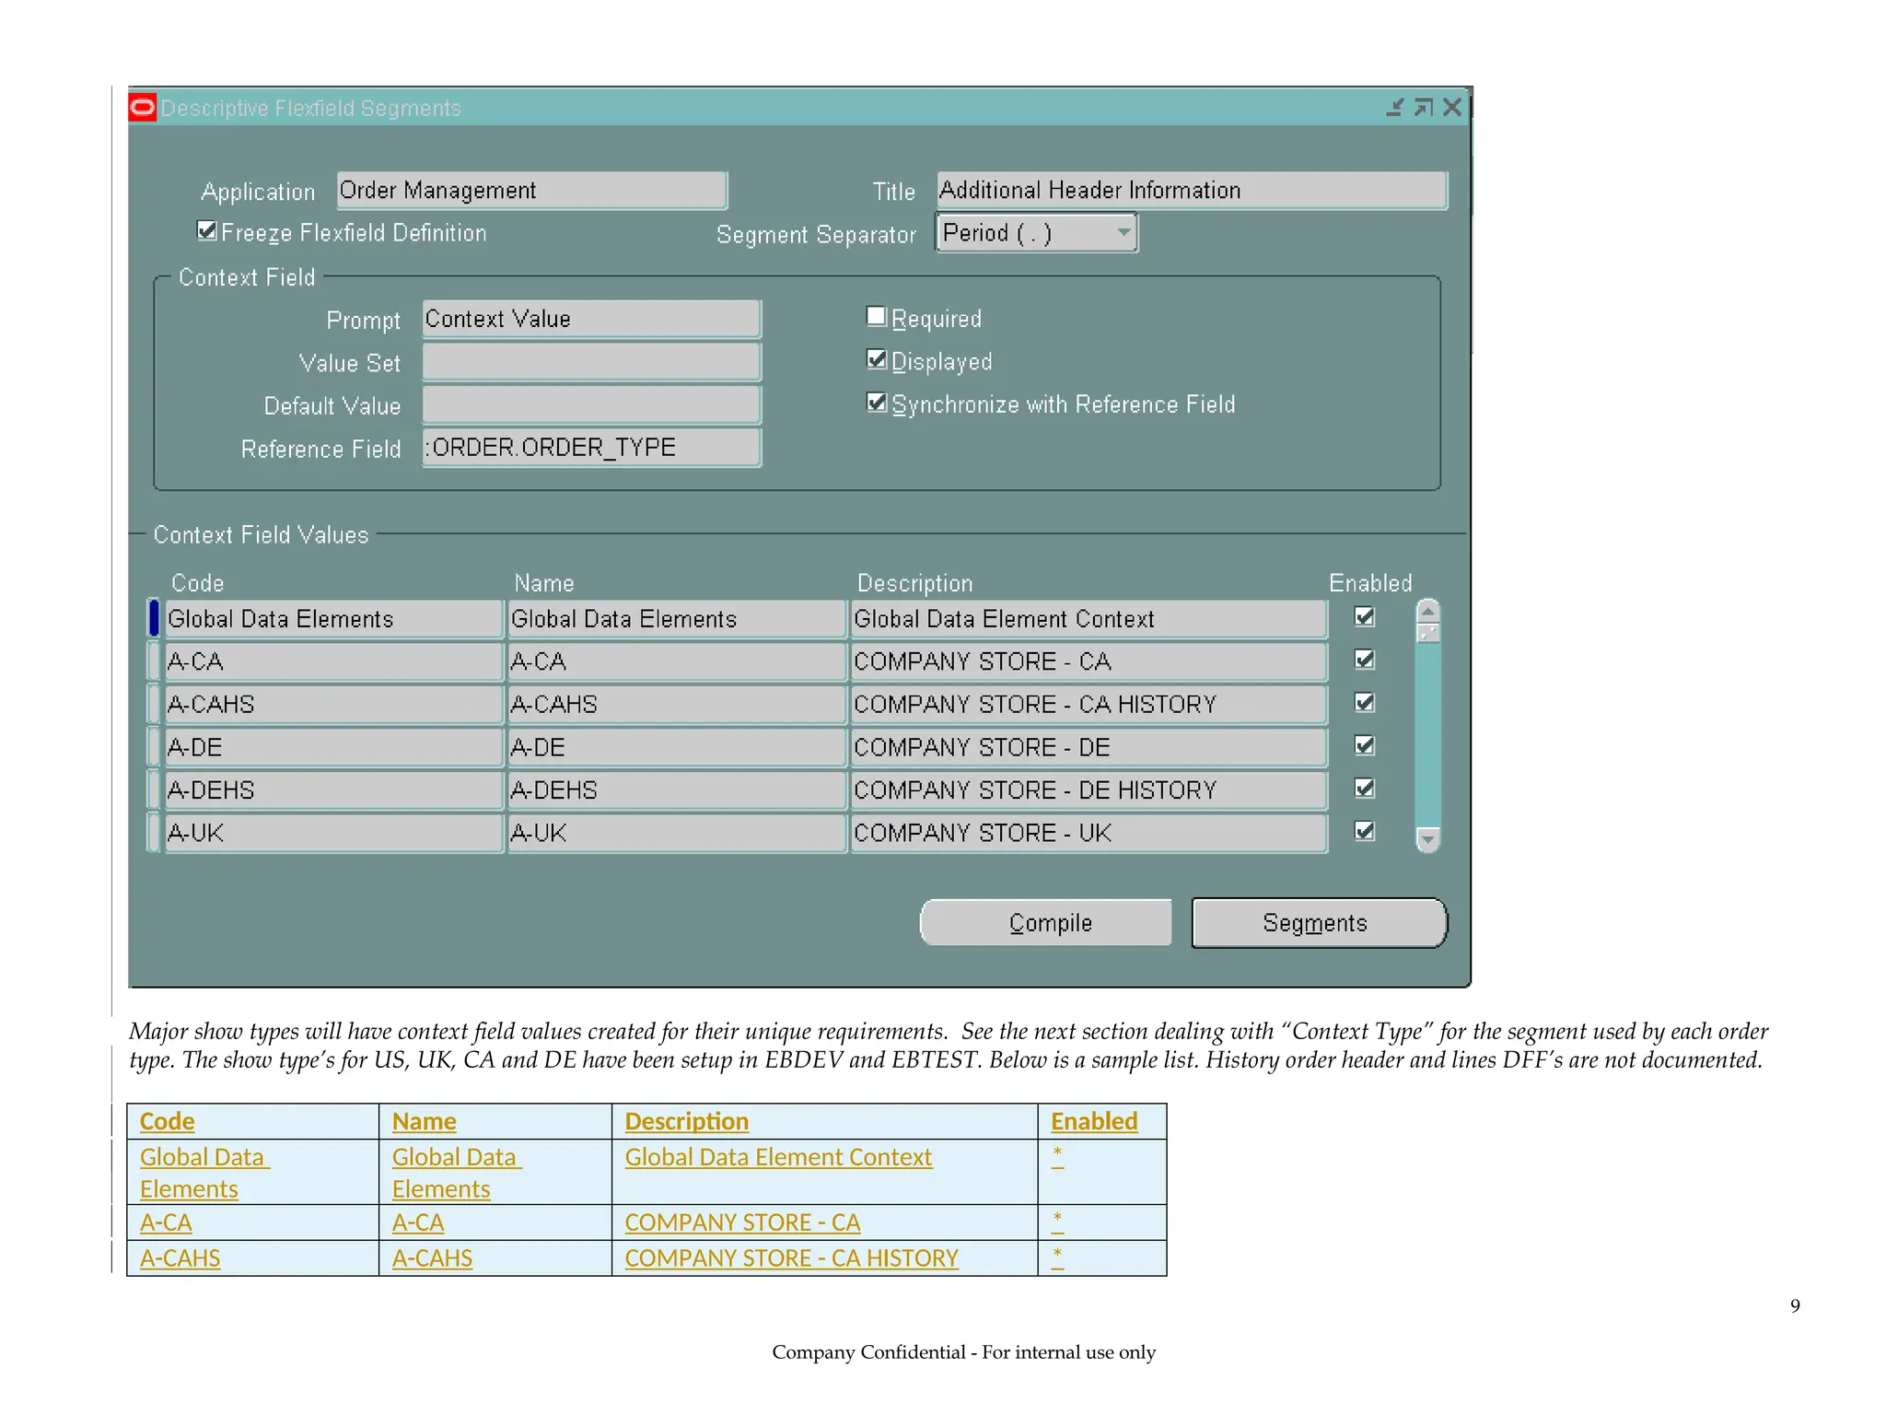
Task: Toggle Enabled checkbox for COMPANY STORE - UK row
Action: (1365, 831)
